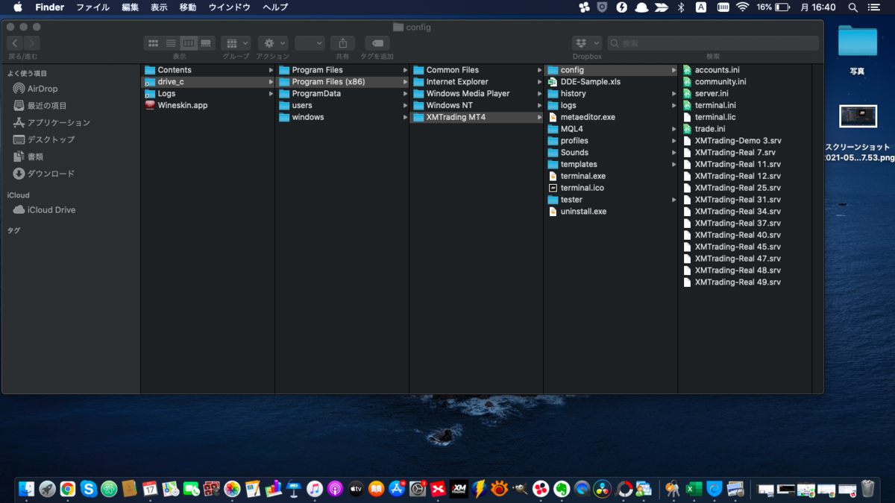Open iCloud Drive from the sidebar
The width and height of the screenshot is (895, 503).
tap(45, 209)
